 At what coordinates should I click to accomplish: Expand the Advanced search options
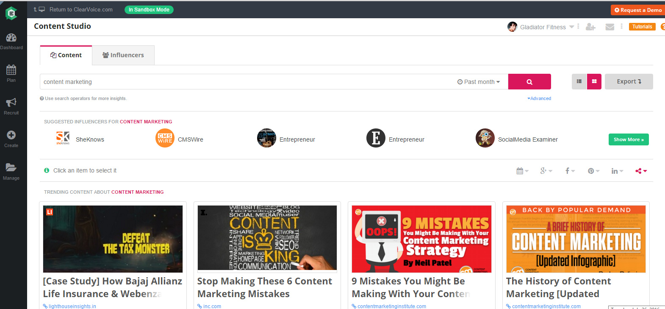click(539, 98)
